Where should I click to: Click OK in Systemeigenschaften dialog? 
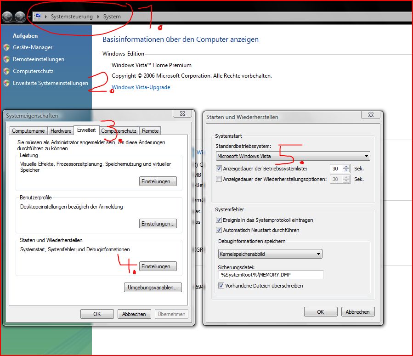point(97,314)
